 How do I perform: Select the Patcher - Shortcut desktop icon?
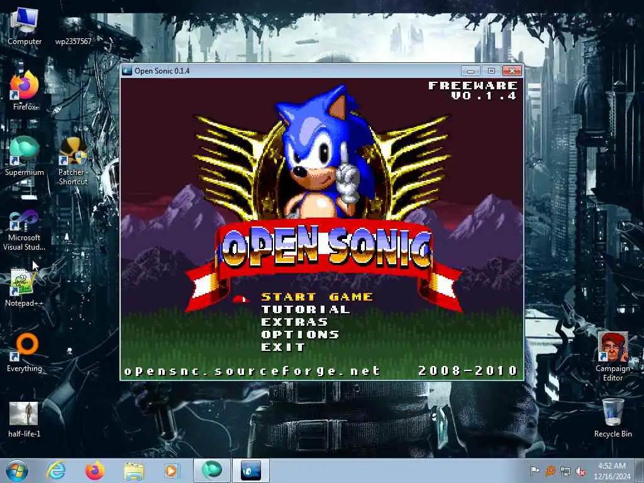pos(73,161)
